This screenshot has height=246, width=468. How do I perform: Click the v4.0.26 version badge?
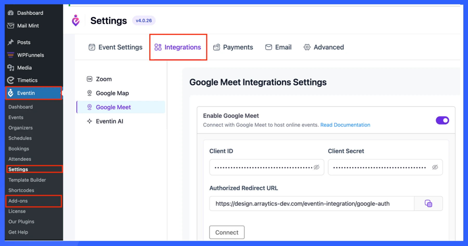coord(144,21)
